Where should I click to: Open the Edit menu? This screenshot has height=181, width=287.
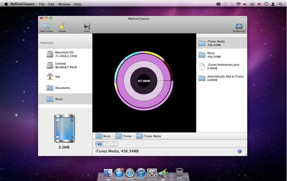click(x=51, y=4)
